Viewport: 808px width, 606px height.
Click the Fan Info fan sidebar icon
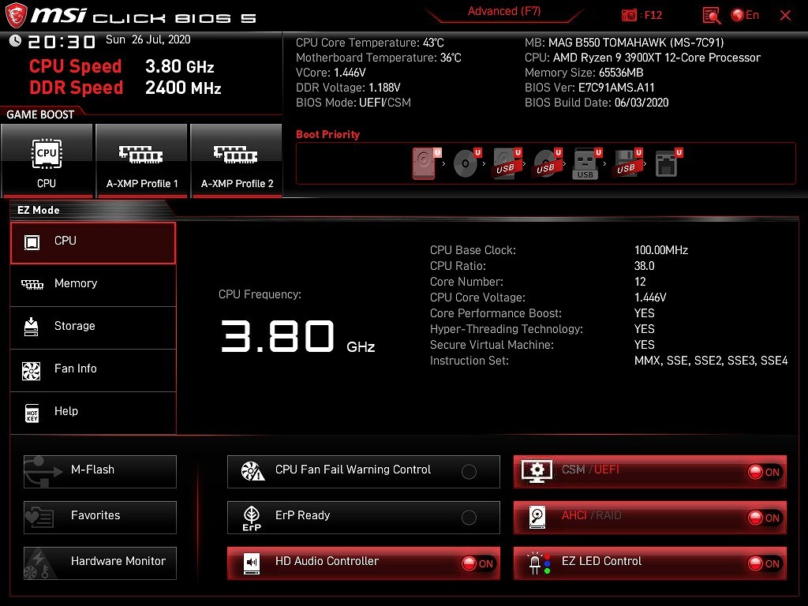(32, 371)
